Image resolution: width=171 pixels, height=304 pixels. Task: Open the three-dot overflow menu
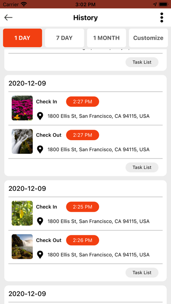coord(162,17)
